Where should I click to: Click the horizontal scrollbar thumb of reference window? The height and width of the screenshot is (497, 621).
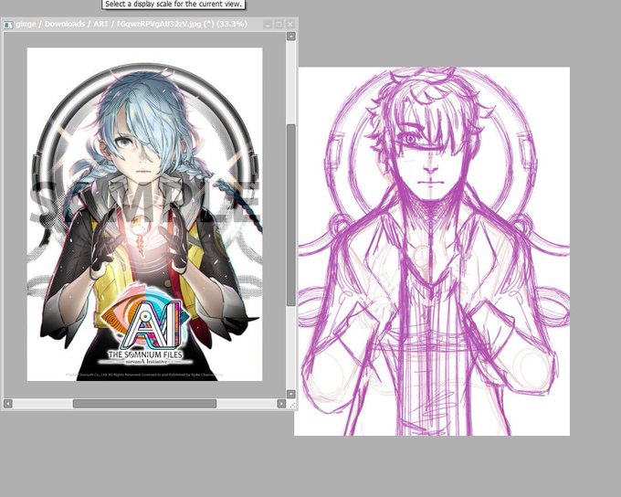[144, 404]
